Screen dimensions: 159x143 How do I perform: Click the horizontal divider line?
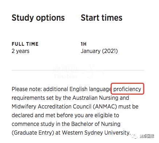78,70
